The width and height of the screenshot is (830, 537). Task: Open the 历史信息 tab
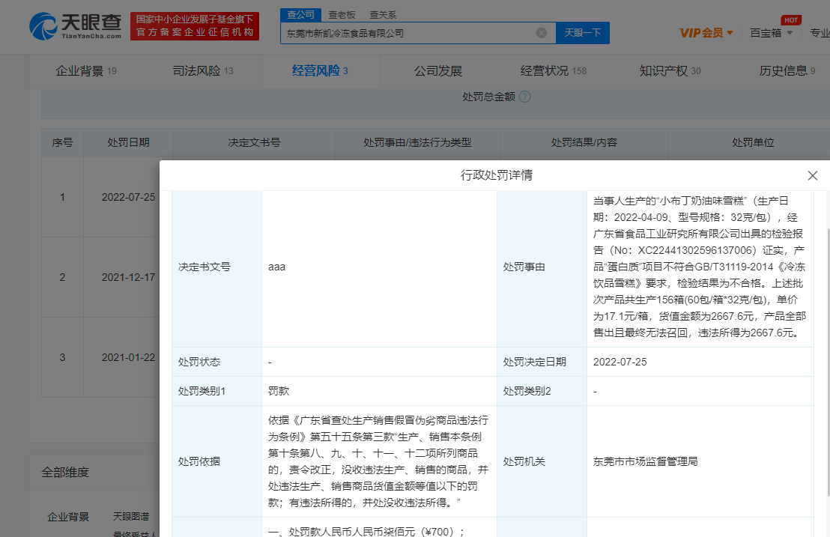coord(787,71)
